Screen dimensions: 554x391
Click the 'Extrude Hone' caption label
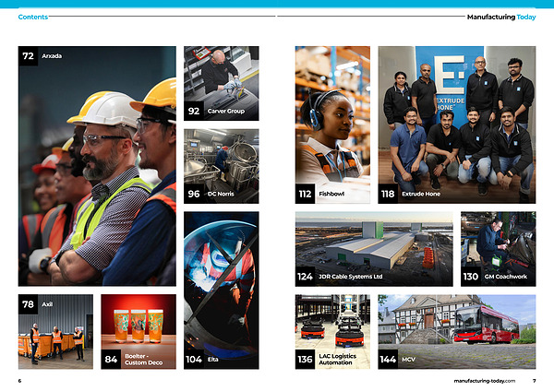(x=421, y=194)
